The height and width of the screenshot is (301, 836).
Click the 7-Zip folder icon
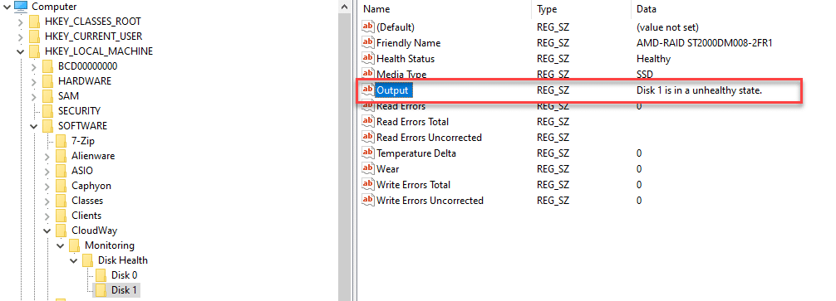(x=61, y=141)
